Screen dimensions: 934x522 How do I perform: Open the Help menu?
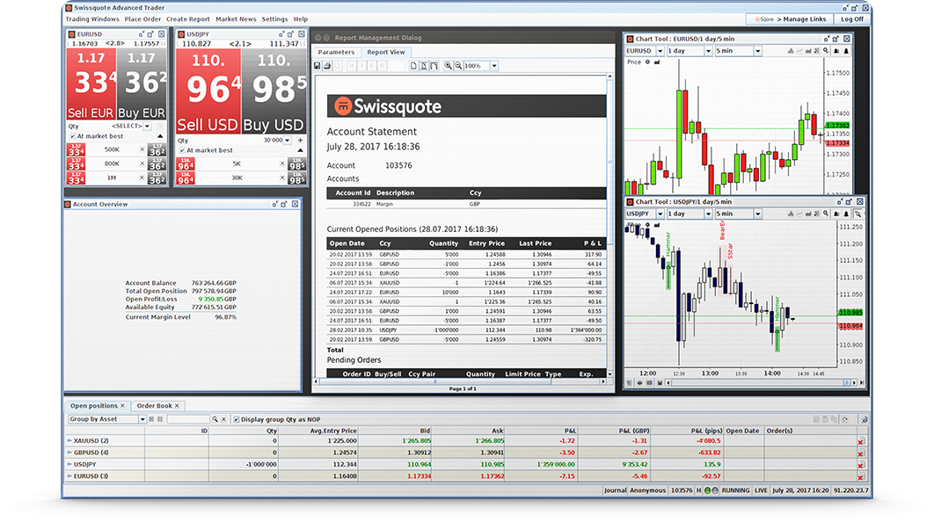pos(301,19)
